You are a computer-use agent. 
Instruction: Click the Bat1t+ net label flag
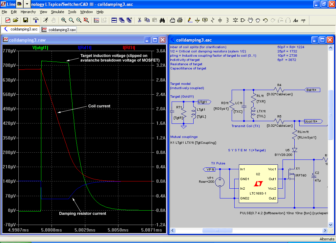[312, 90]
